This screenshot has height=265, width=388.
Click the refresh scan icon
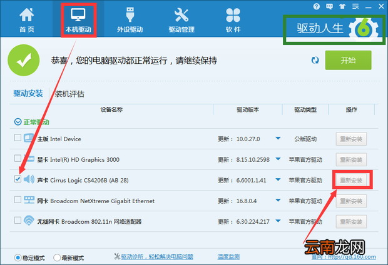point(315,60)
